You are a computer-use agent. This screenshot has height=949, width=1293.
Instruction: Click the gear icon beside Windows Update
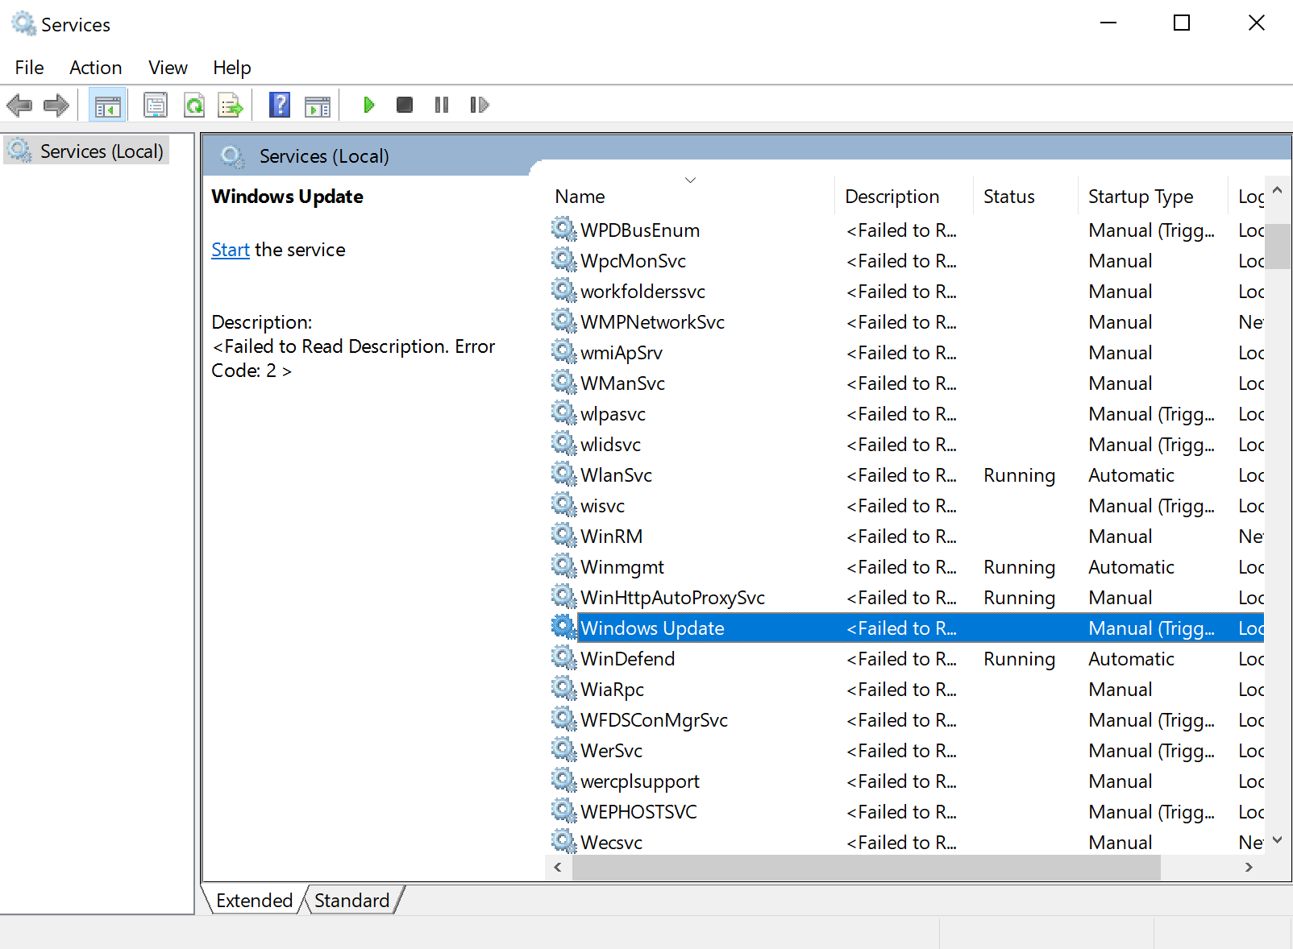tap(563, 627)
